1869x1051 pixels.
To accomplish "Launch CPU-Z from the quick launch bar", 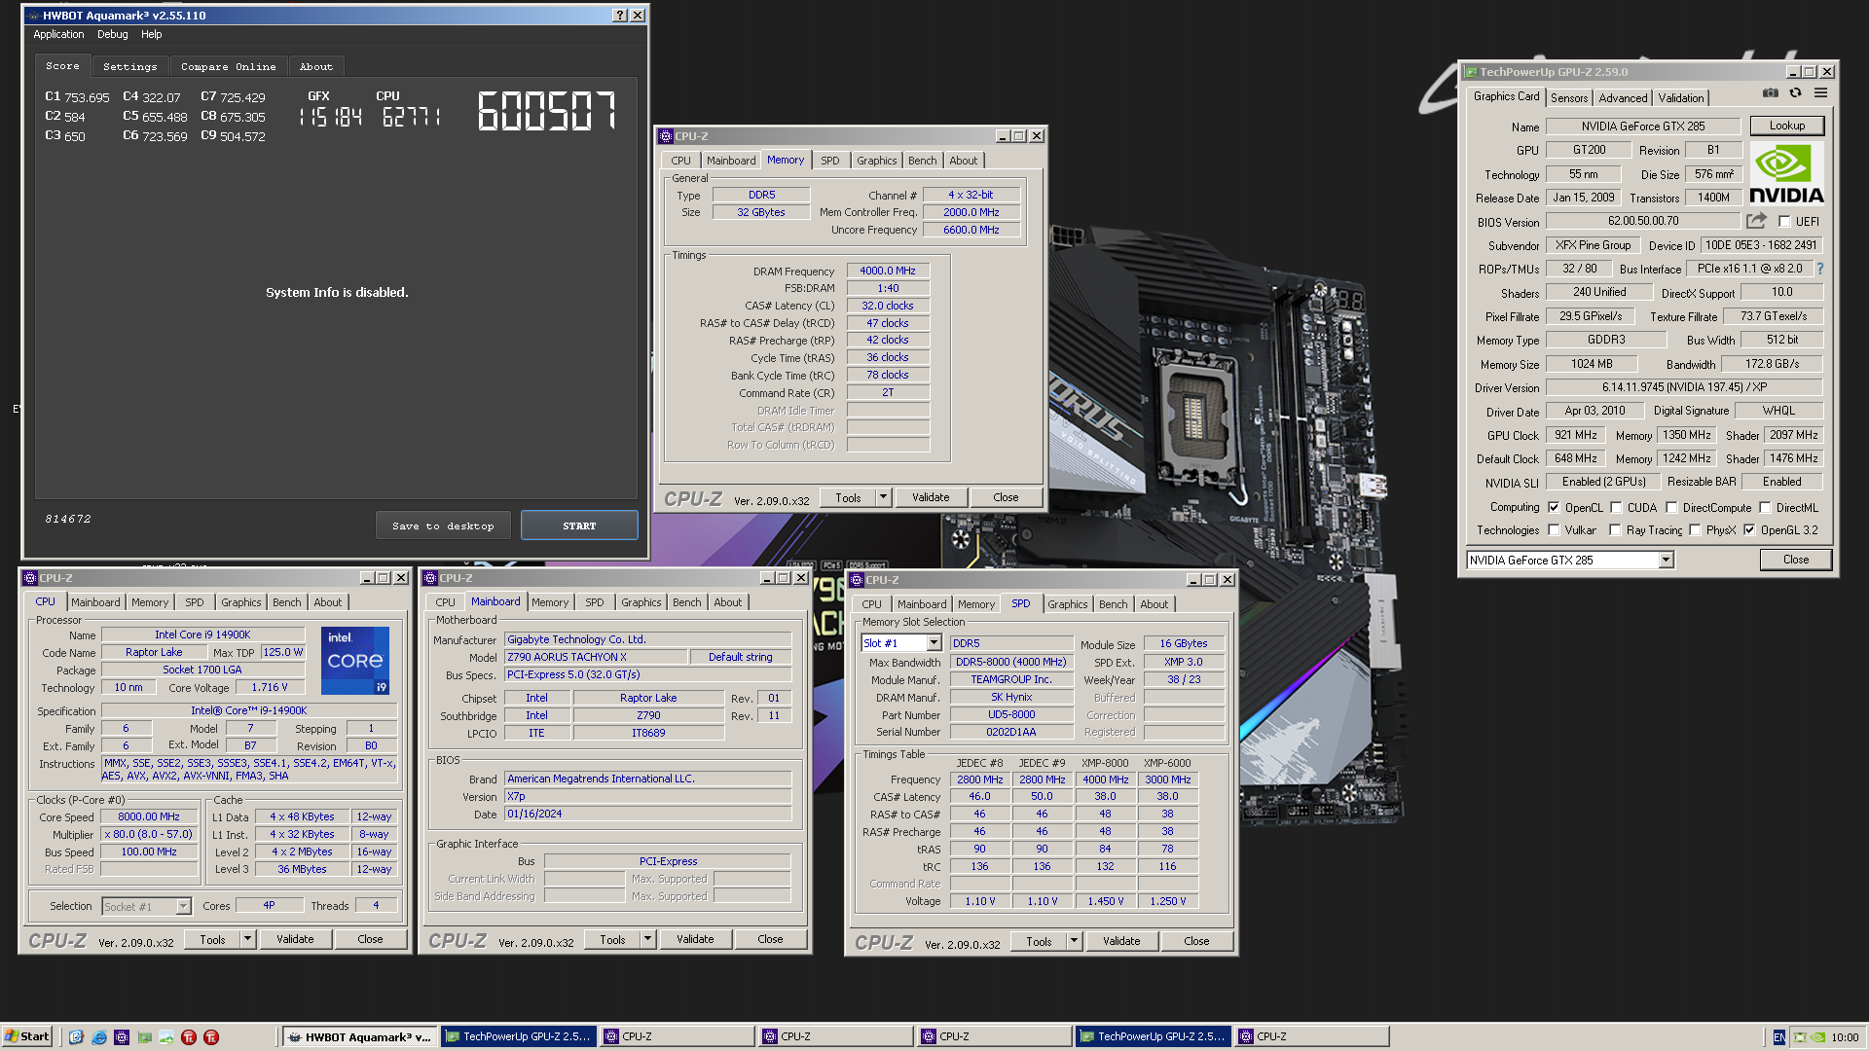I will 121,1037.
